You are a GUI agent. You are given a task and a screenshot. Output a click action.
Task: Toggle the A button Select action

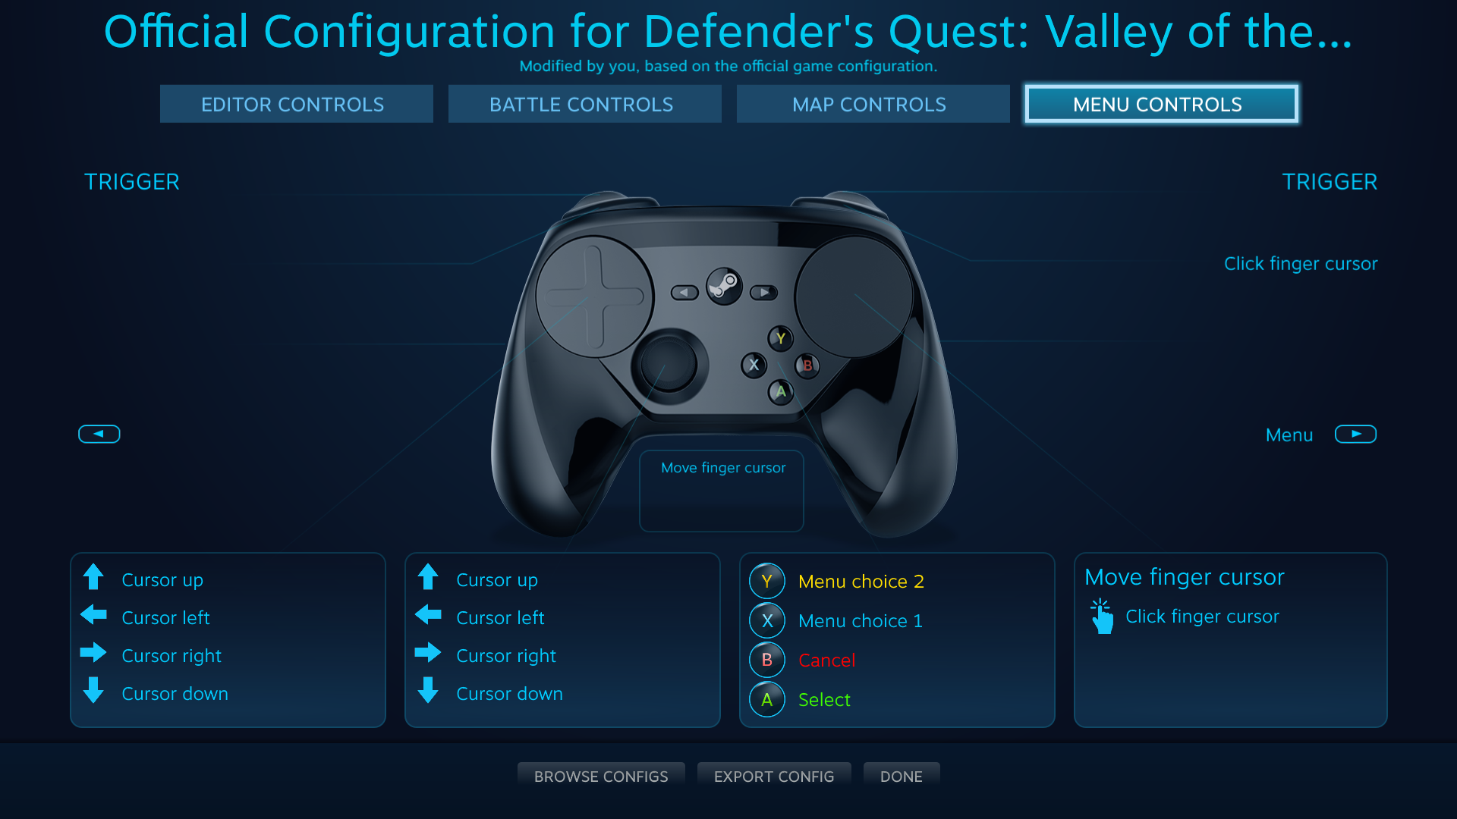tap(766, 698)
